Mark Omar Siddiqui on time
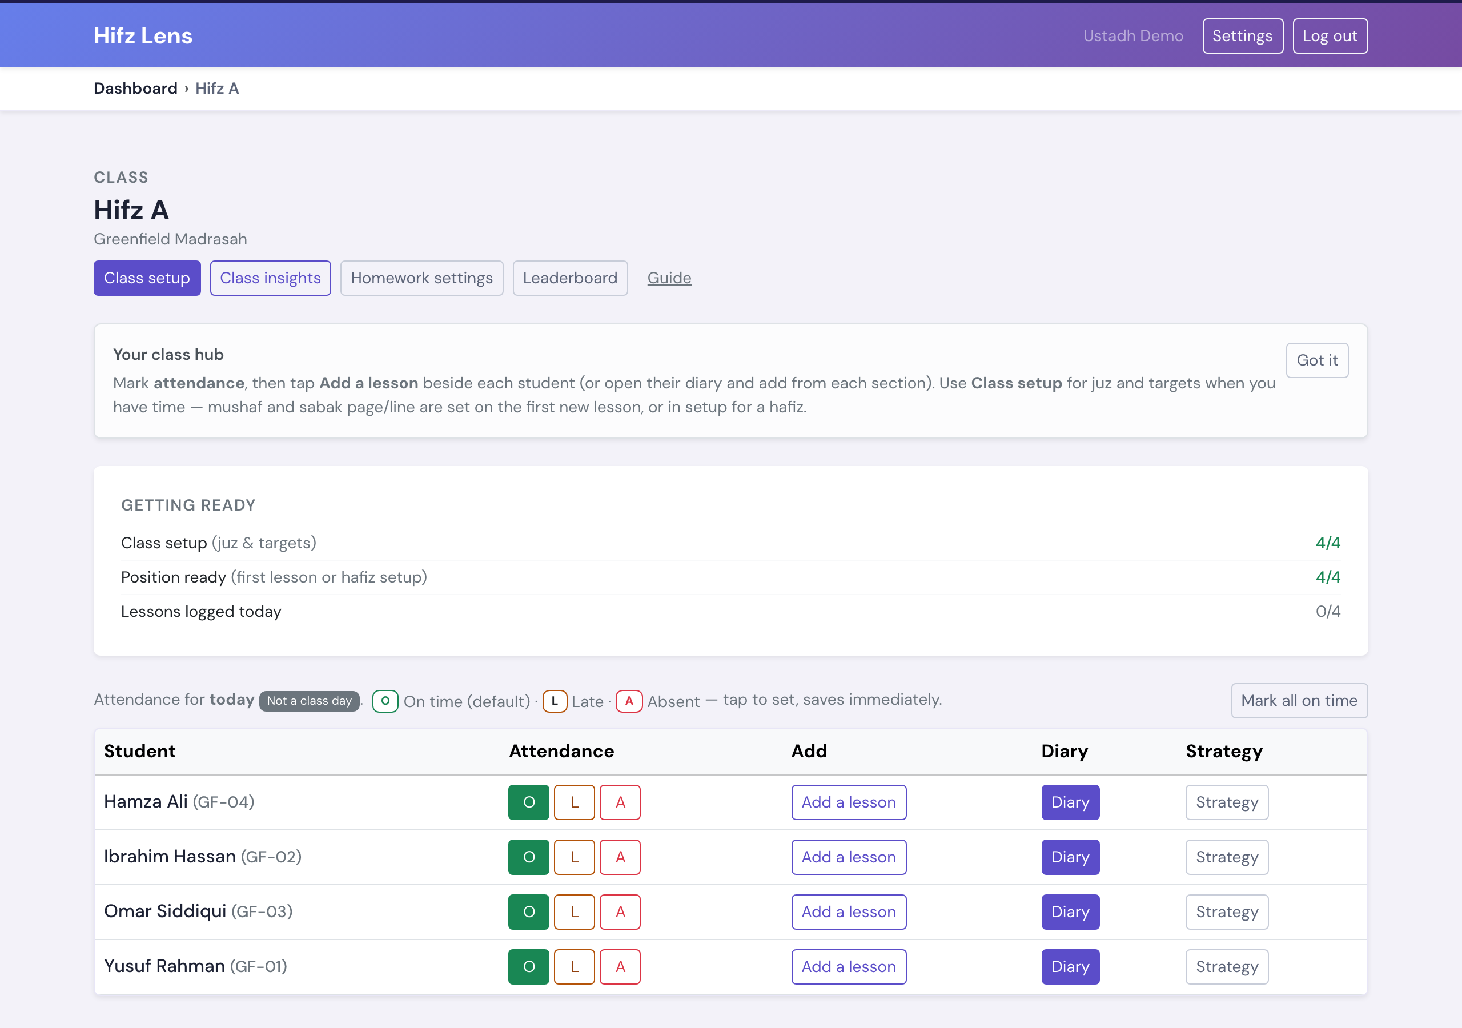Image resolution: width=1462 pixels, height=1028 pixels. [x=528, y=911]
